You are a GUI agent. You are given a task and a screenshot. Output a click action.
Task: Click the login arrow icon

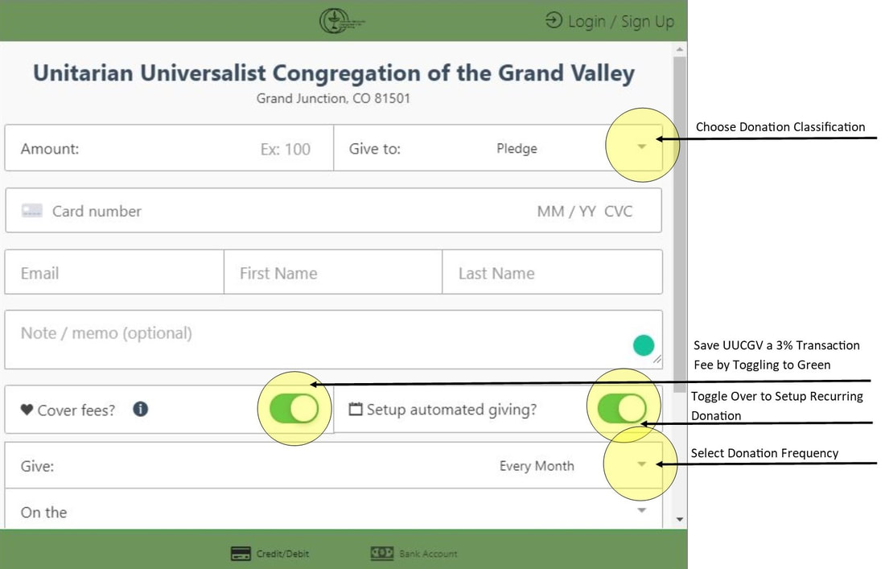point(554,21)
